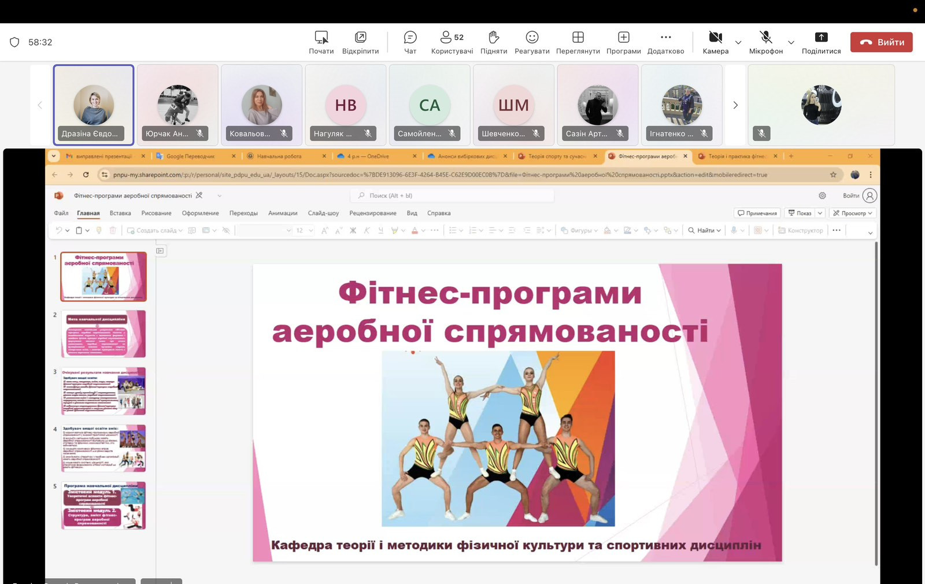Show previous participants with left arrow

click(40, 105)
